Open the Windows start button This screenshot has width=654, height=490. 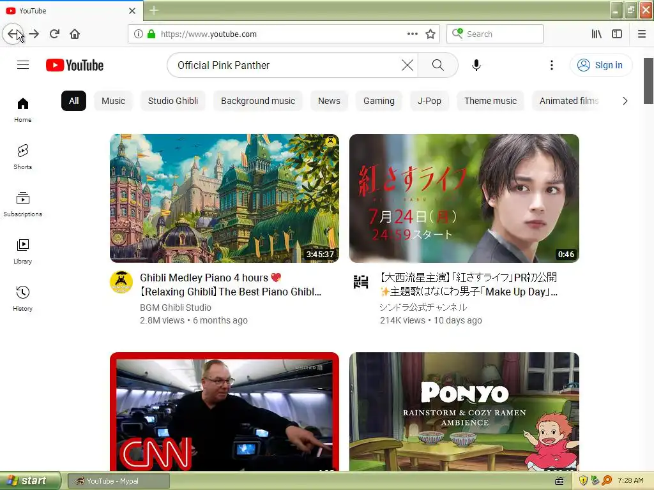[x=31, y=481]
